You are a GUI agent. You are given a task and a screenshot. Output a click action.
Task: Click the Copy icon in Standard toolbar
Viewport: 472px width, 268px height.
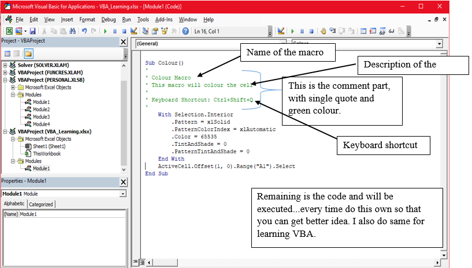(54, 31)
